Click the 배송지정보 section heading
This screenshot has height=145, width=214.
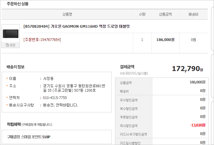pos(15,67)
